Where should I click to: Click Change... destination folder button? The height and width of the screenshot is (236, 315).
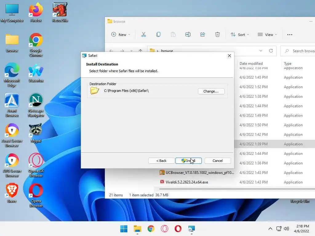(x=211, y=91)
